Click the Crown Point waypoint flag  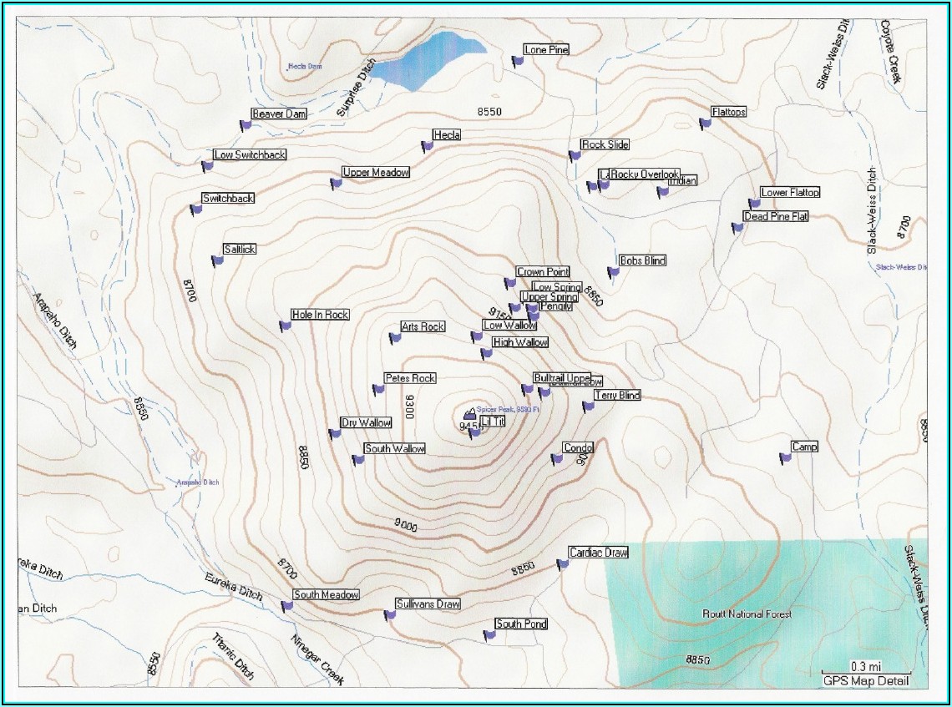coord(510,283)
